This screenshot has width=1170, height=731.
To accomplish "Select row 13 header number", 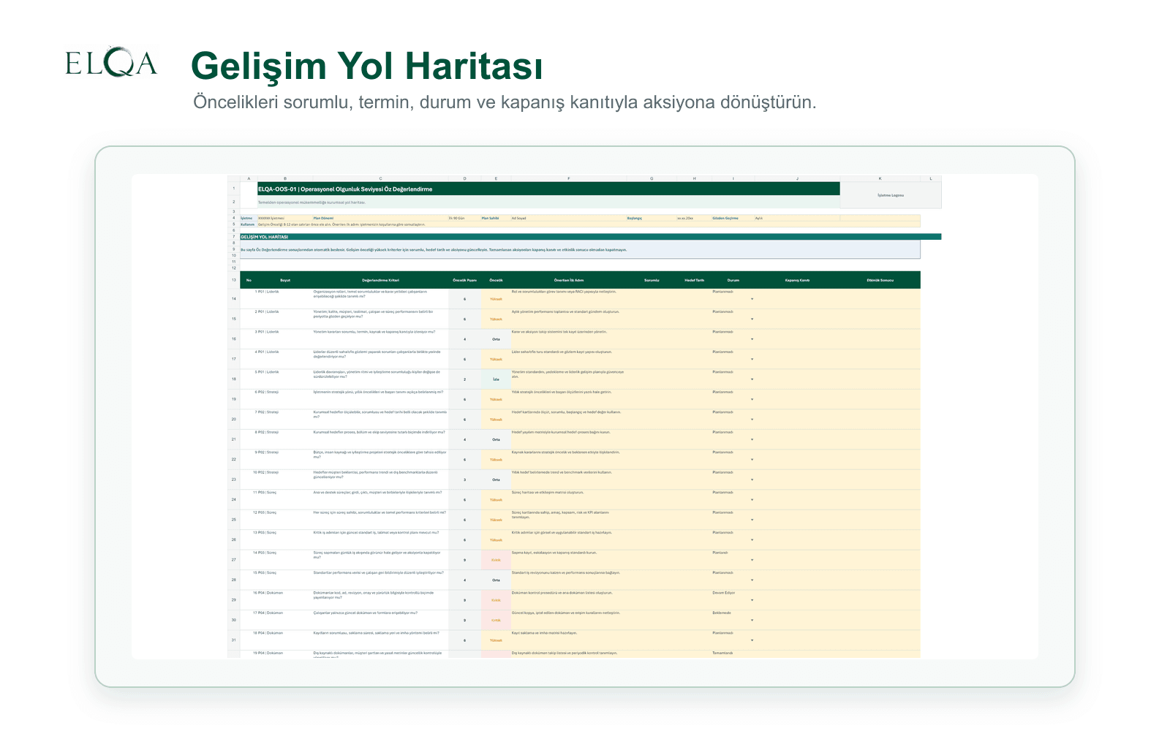I will [x=234, y=280].
